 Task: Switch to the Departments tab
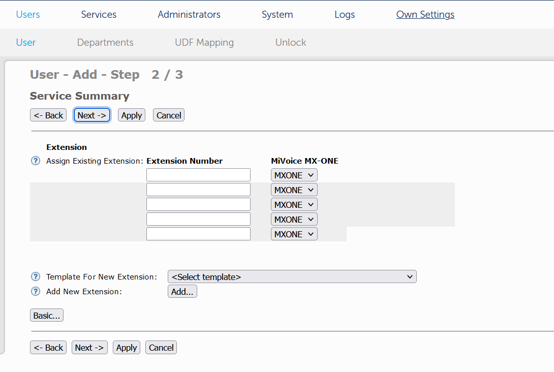click(x=105, y=42)
